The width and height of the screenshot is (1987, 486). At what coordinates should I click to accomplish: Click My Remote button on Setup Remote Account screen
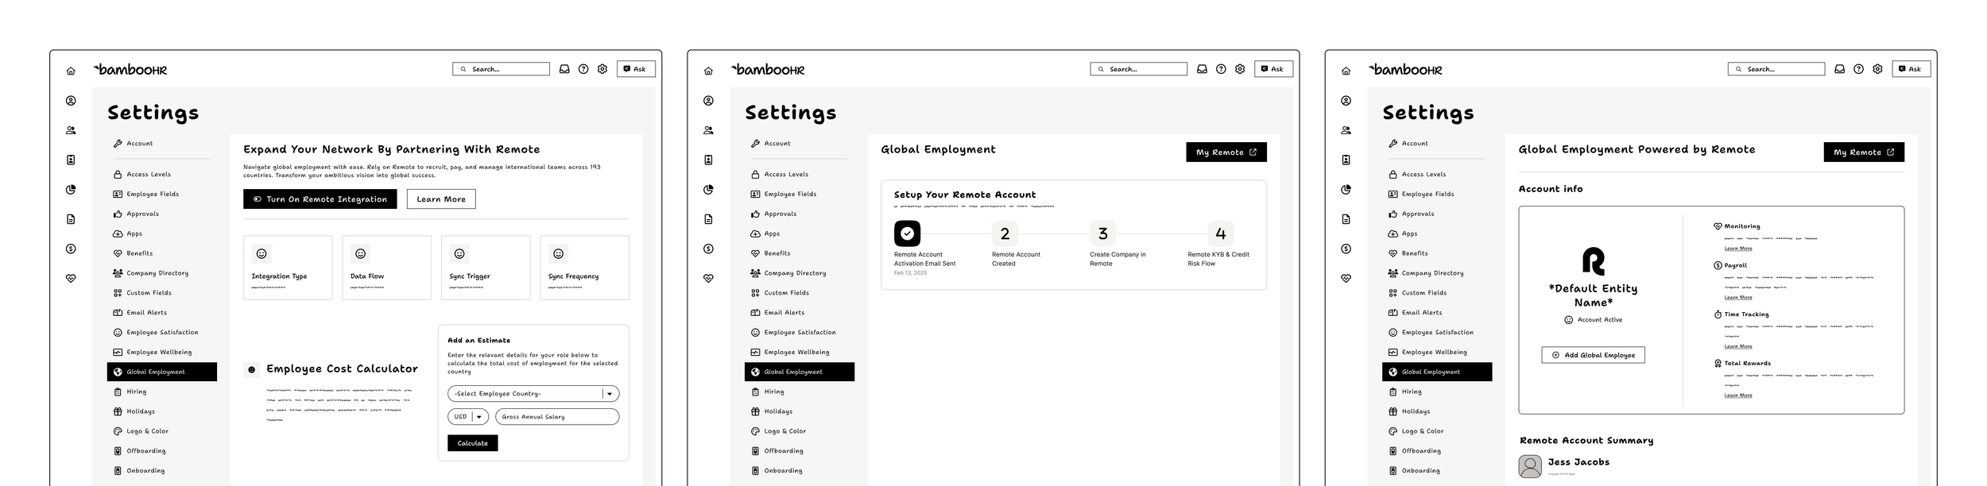pos(1226,152)
